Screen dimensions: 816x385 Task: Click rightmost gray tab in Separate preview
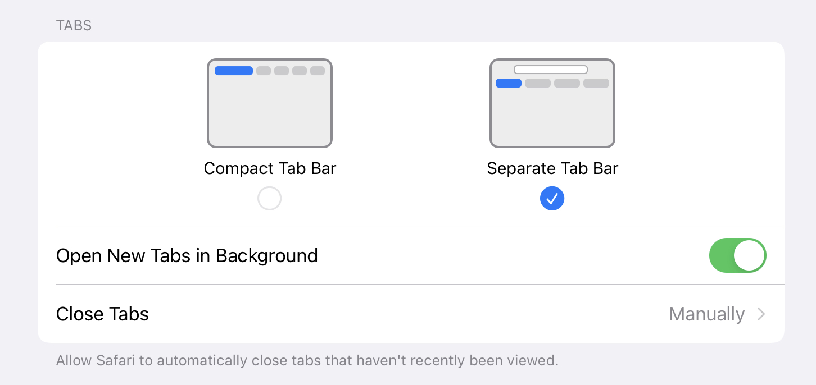(x=596, y=83)
